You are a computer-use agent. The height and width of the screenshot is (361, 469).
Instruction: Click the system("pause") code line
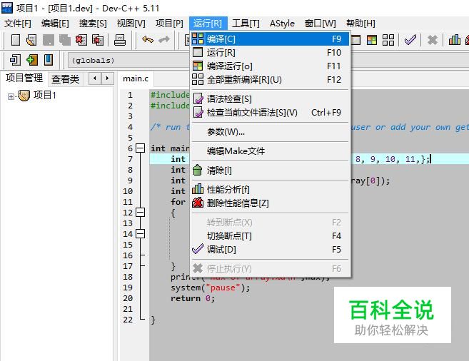click(x=210, y=288)
